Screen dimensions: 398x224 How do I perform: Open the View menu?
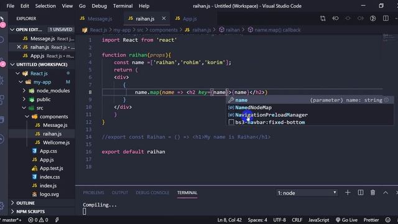(x=67, y=6)
